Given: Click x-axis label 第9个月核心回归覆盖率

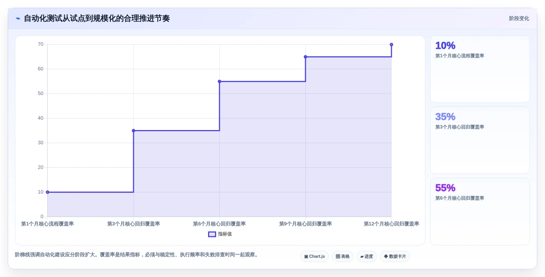Looking at the screenshot, I should (x=305, y=224).
